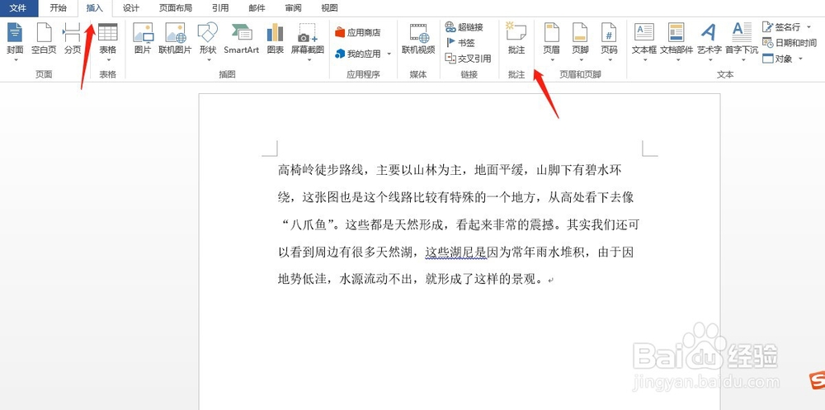Insert WordArt (艺术字)

click(709, 39)
